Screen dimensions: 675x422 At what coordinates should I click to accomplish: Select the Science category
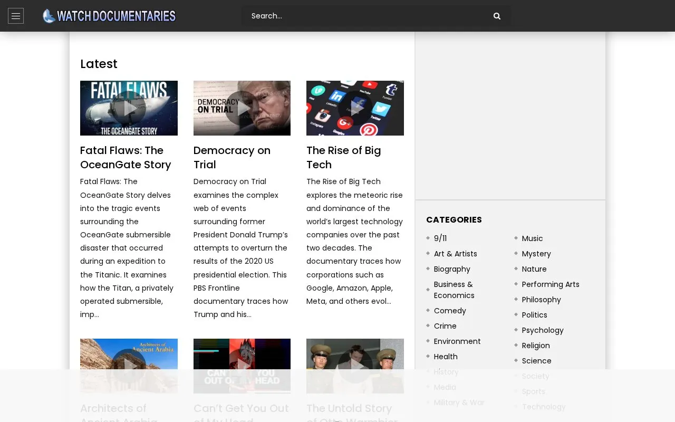pyautogui.click(x=537, y=361)
